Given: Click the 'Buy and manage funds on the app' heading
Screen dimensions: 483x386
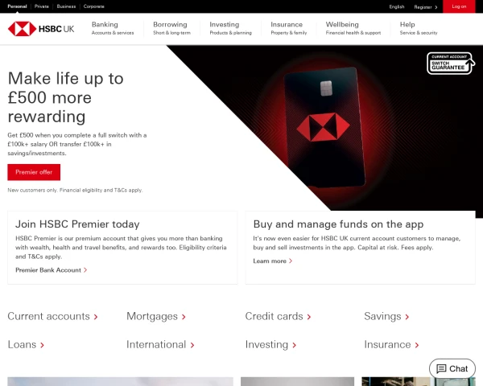Looking at the screenshot, I should pyautogui.click(x=338, y=224).
